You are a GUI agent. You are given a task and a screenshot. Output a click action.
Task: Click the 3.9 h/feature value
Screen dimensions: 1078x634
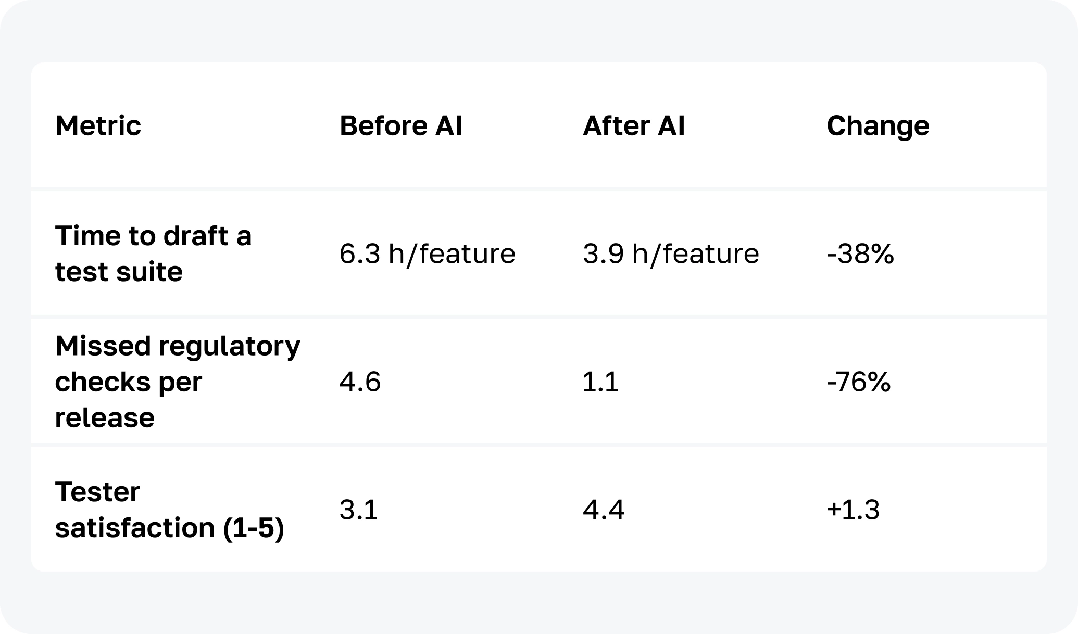coord(671,254)
